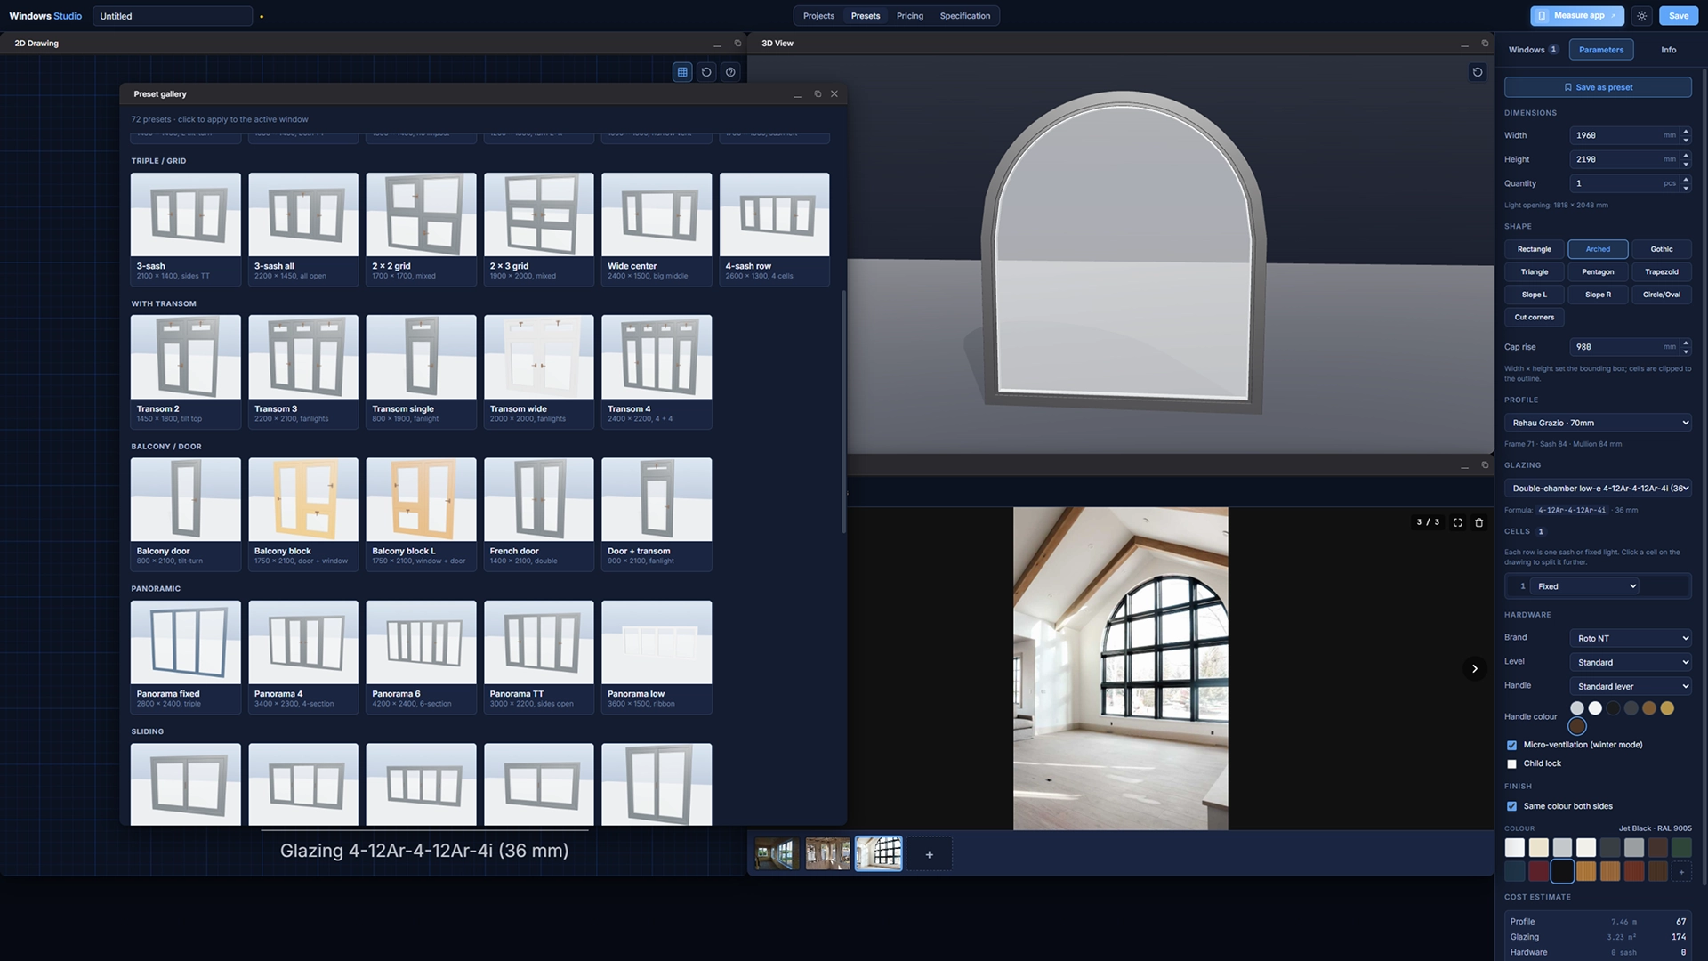Screen dimensions: 1708x961
Task: Reset the 3D View camera
Action: 1478,72
